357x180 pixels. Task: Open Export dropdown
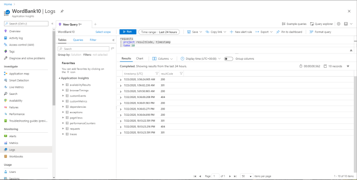(x=264, y=32)
